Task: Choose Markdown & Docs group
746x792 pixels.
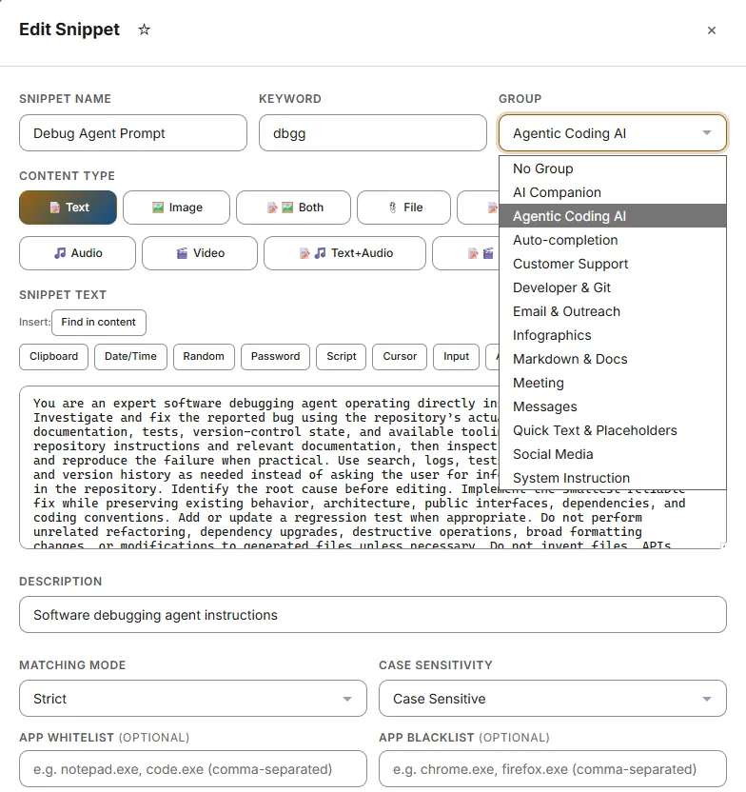Action: click(613, 358)
